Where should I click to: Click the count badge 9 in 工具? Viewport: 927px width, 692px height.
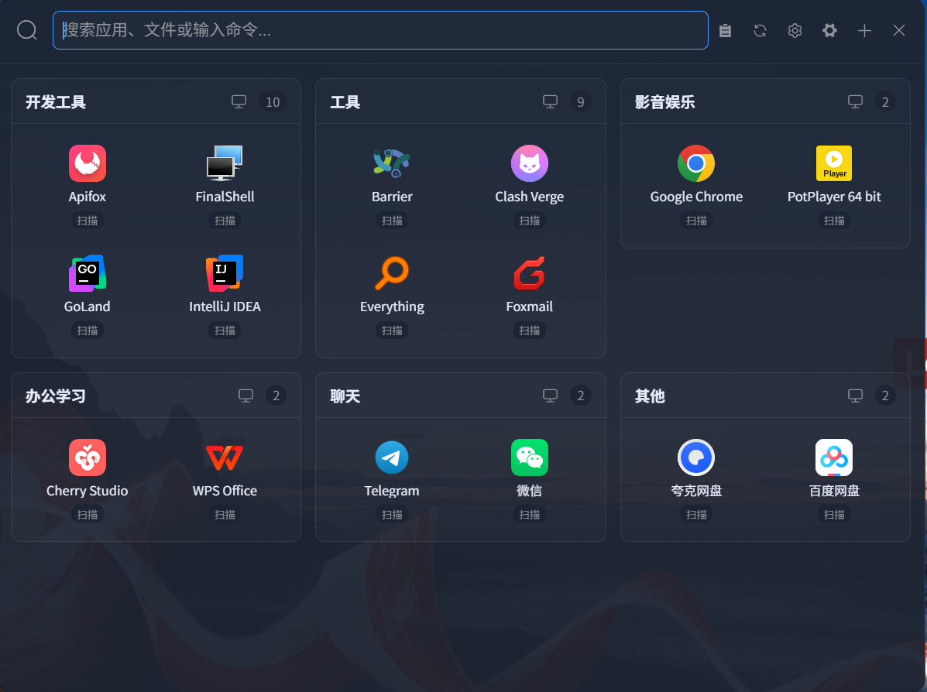[581, 101]
